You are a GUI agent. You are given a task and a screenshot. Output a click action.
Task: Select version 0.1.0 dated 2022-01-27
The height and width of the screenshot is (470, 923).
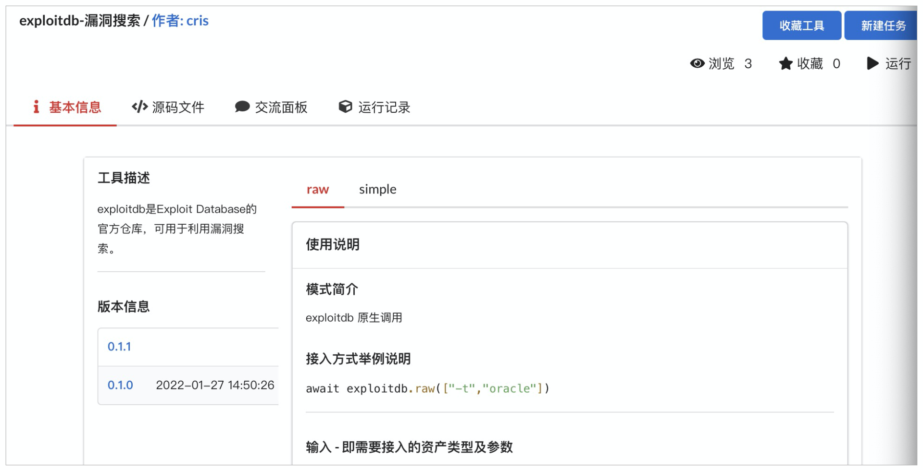pos(120,385)
